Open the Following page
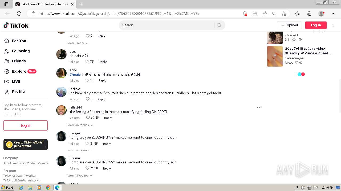The image size is (341, 191). [17, 51]
